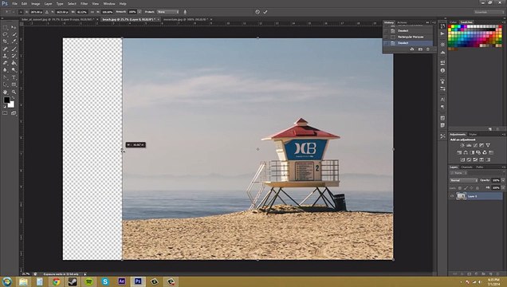Open the Filter menu
The width and height of the screenshot is (507, 287).
[84, 3]
